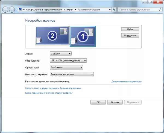164x133 pixels.
Task: Click the 'Отмена' button
Action: [115, 102]
